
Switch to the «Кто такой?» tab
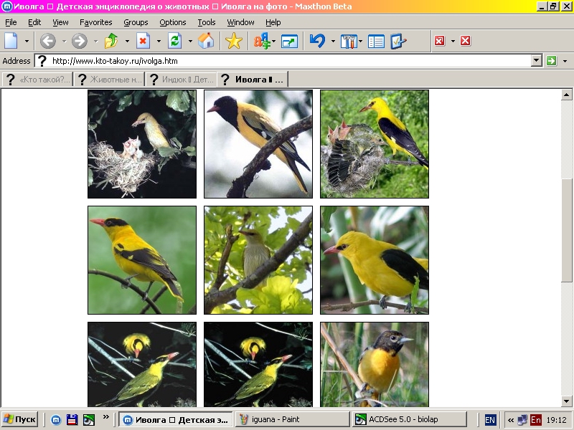38,79
